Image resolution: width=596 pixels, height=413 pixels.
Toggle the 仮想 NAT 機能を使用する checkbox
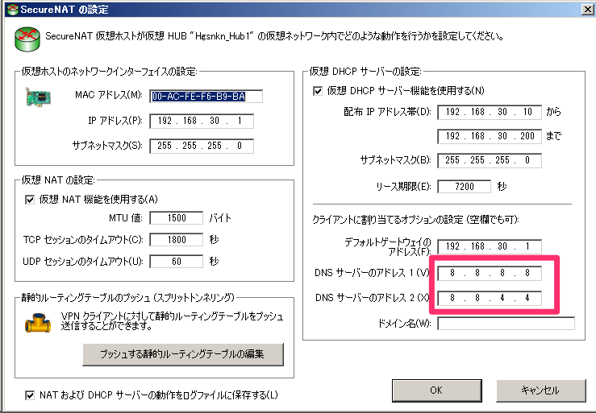tap(30, 200)
